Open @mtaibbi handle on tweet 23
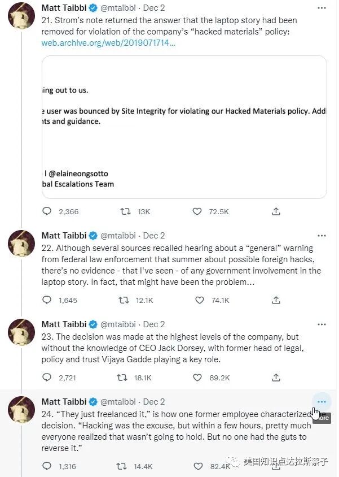The height and width of the screenshot is (477, 339). (118, 324)
